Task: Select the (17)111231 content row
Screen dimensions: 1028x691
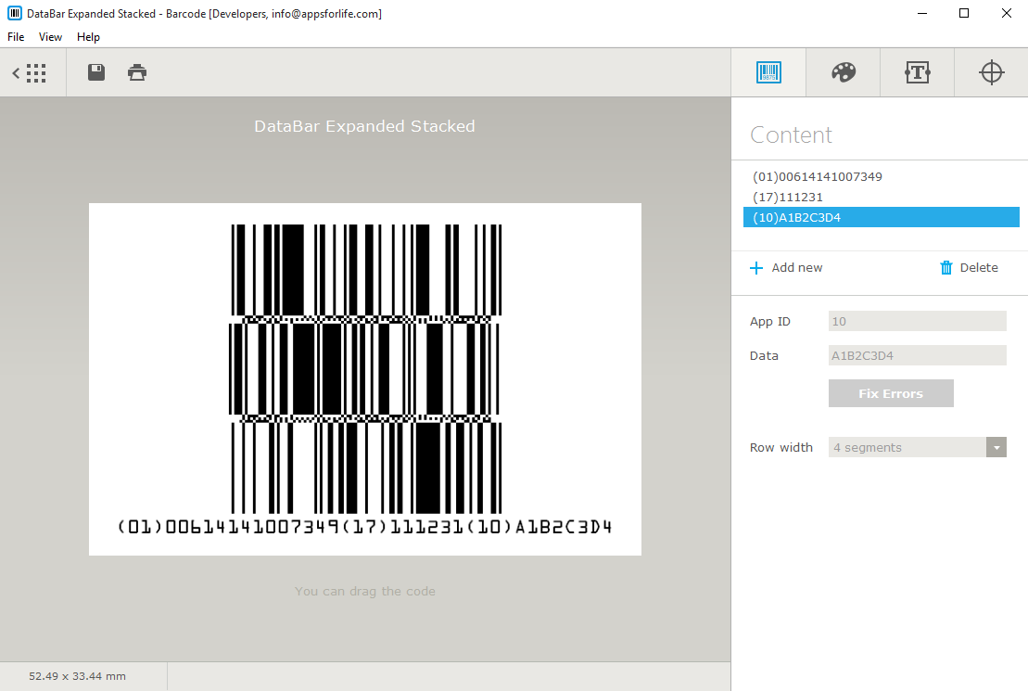Action: pyautogui.click(x=882, y=197)
